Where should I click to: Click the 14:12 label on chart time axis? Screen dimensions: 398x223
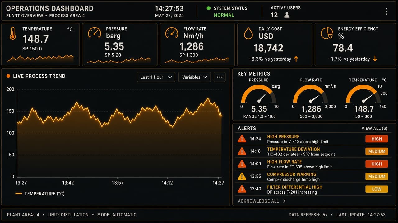[x=167, y=183]
